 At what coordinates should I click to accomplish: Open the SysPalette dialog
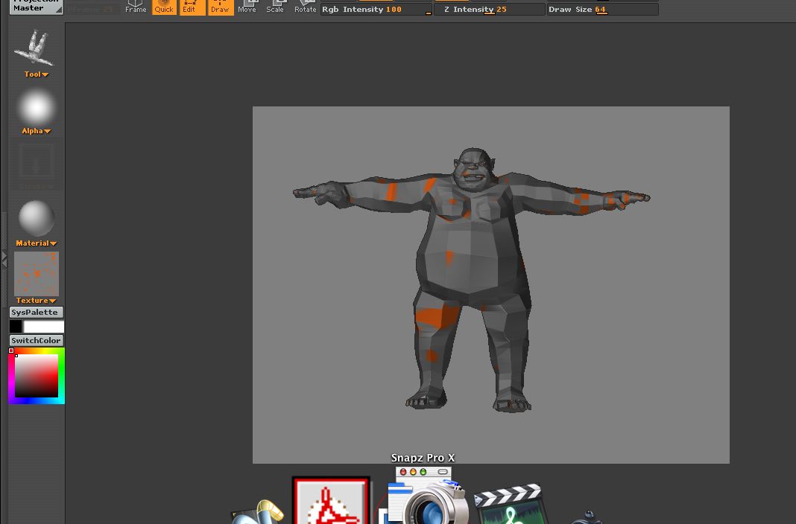[x=35, y=312]
